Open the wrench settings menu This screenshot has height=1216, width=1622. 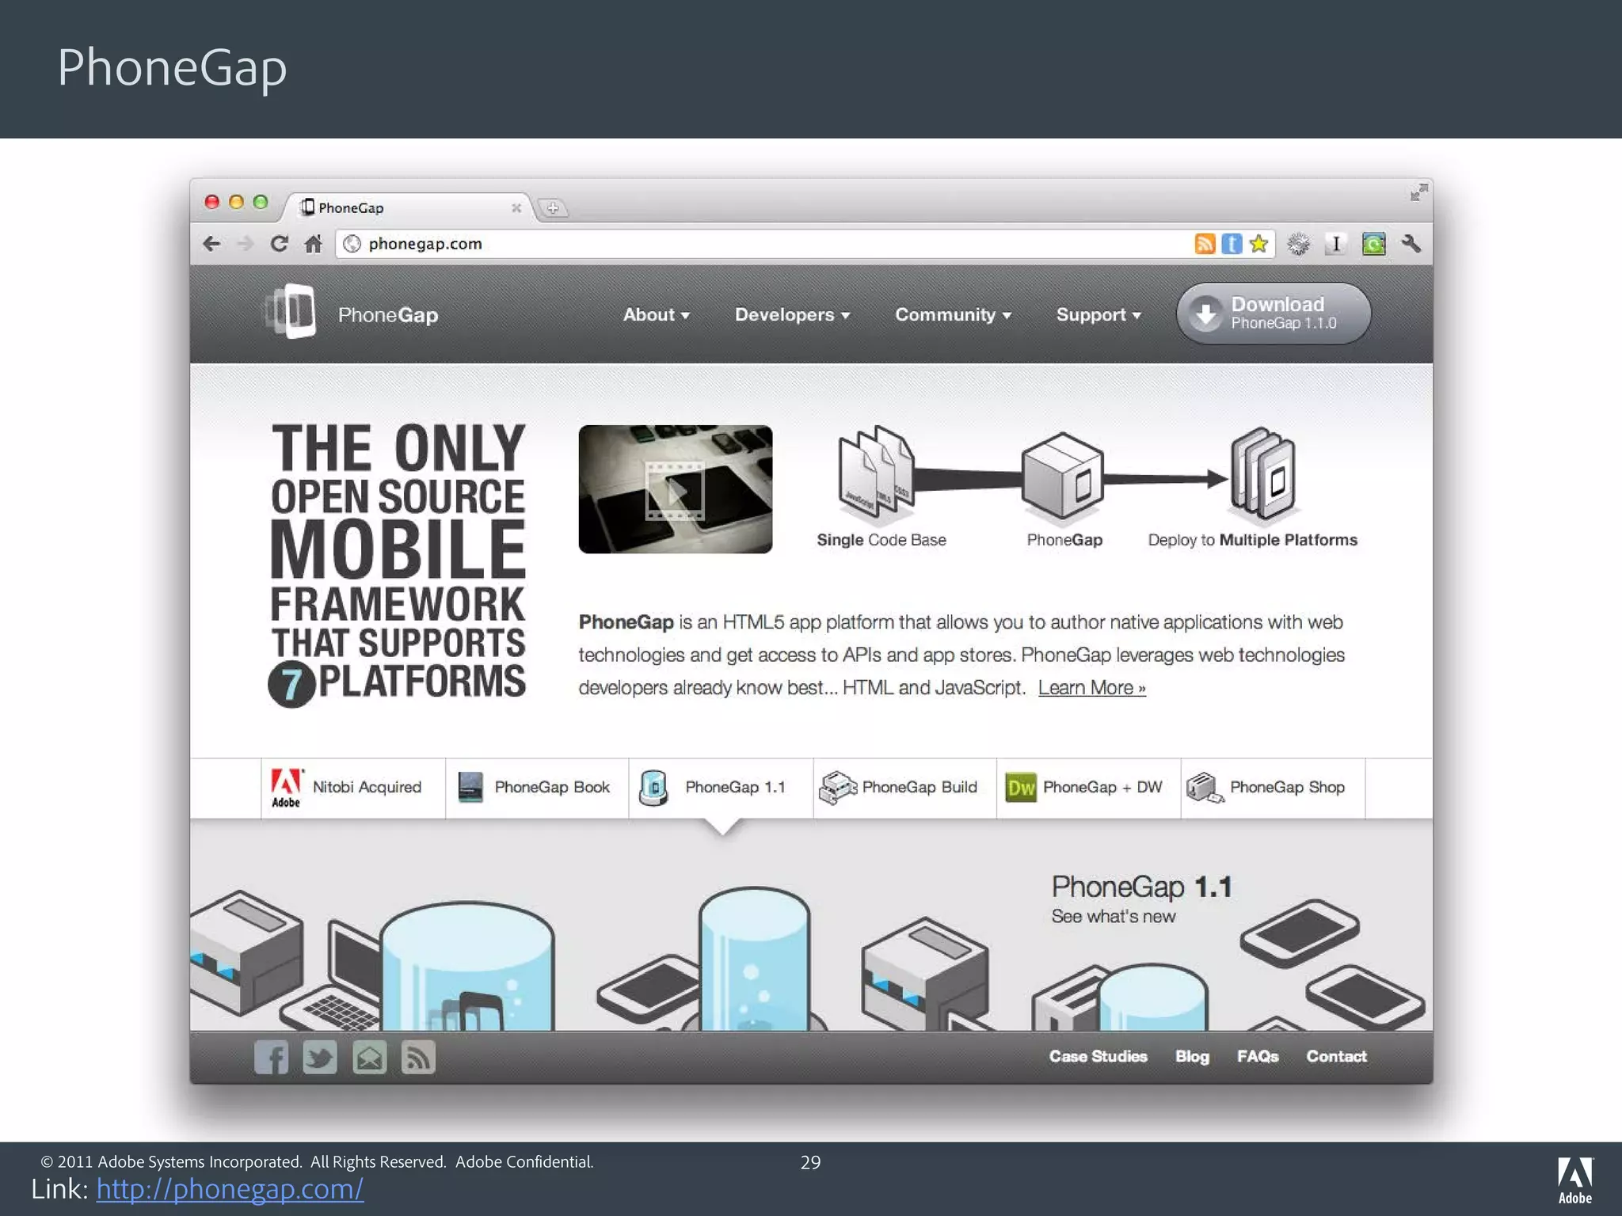pos(1411,244)
